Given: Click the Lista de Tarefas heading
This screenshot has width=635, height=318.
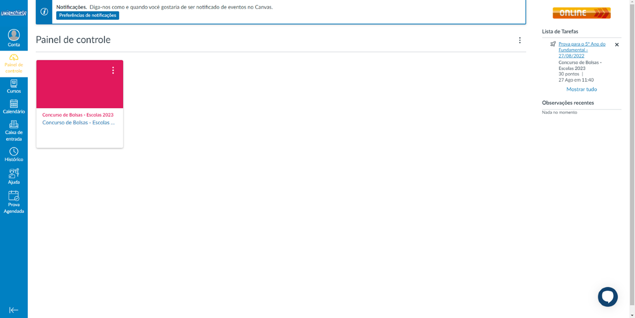Looking at the screenshot, I should coord(560,32).
